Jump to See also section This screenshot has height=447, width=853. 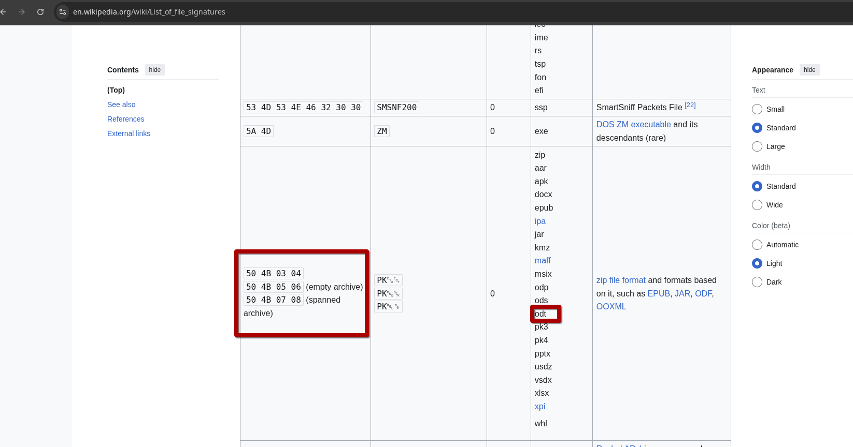pyautogui.click(x=121, y=105)
